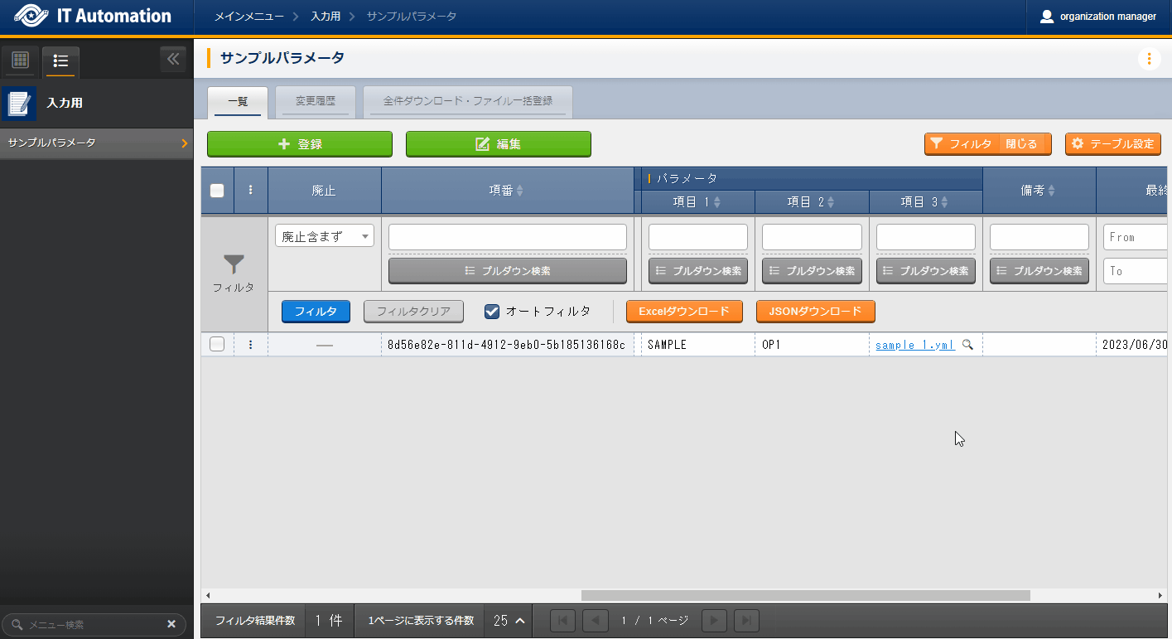This screenshot has height=639, width=1172.
Task: Check the SAMPLE row checkbox
Action: [x=217, y=345]
